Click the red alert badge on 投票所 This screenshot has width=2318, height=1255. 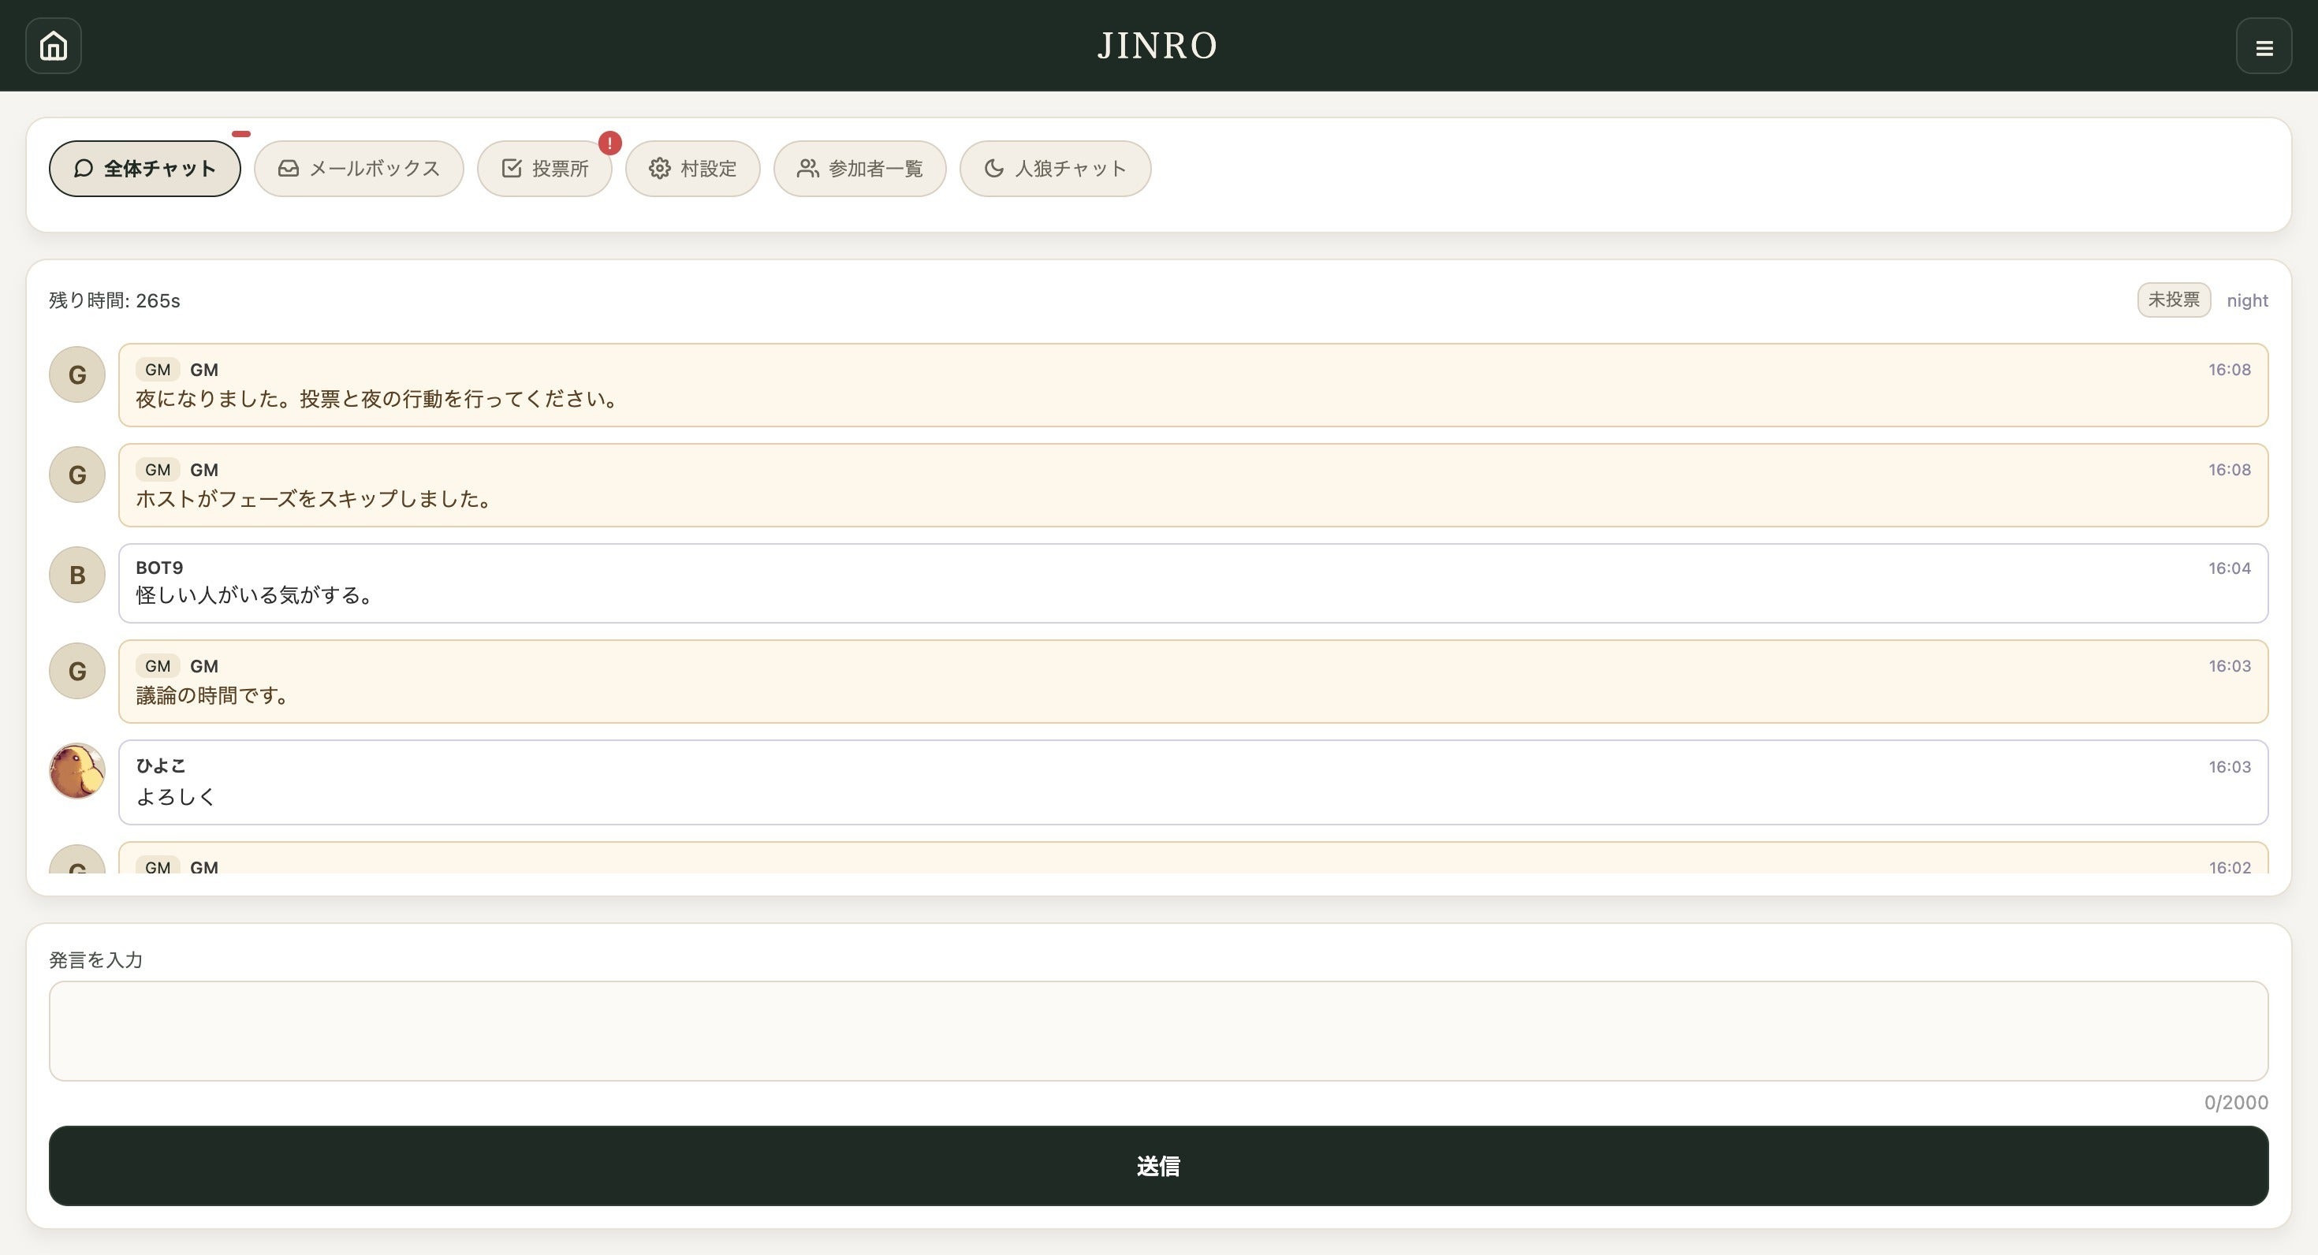(x=609, y=143)
